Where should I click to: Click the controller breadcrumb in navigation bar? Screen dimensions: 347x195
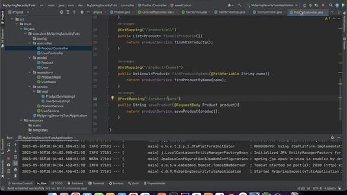[127, 5]
